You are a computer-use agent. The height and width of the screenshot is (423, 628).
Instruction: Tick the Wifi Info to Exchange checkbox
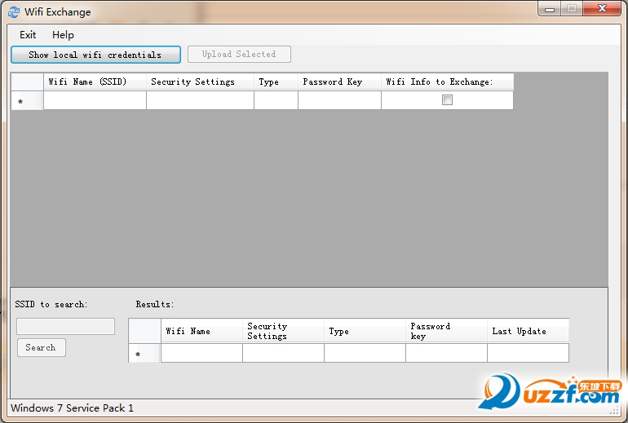447,100
